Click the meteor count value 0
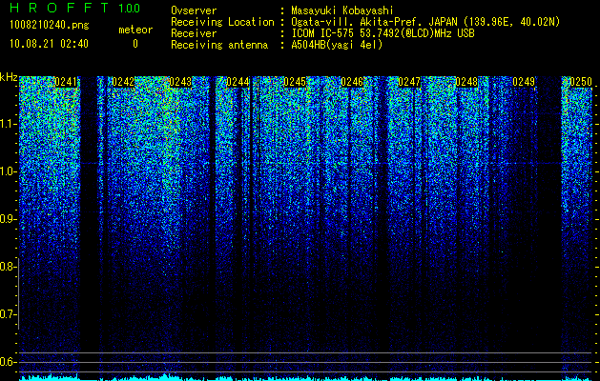600x381 pixels. pos(135,44)
